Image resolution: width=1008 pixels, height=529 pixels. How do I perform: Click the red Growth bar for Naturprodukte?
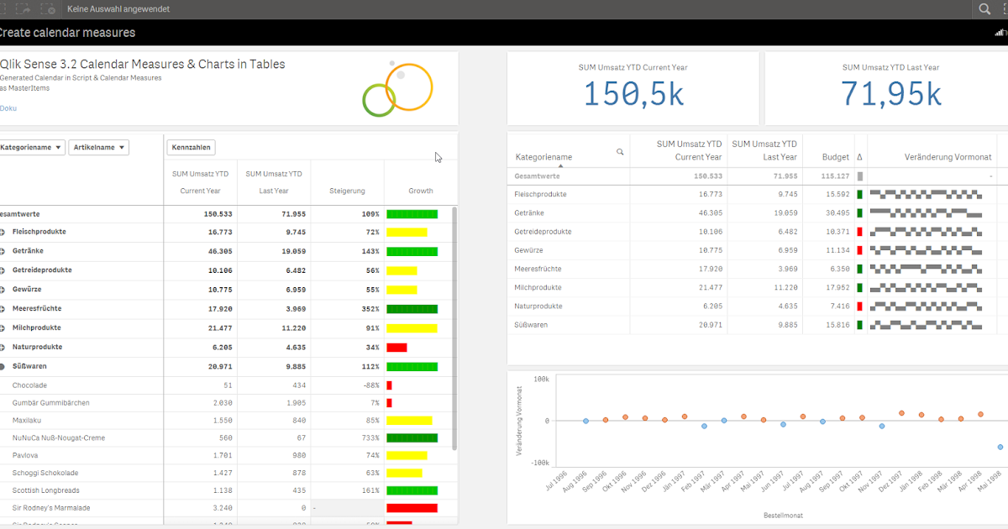coord(396,348)
